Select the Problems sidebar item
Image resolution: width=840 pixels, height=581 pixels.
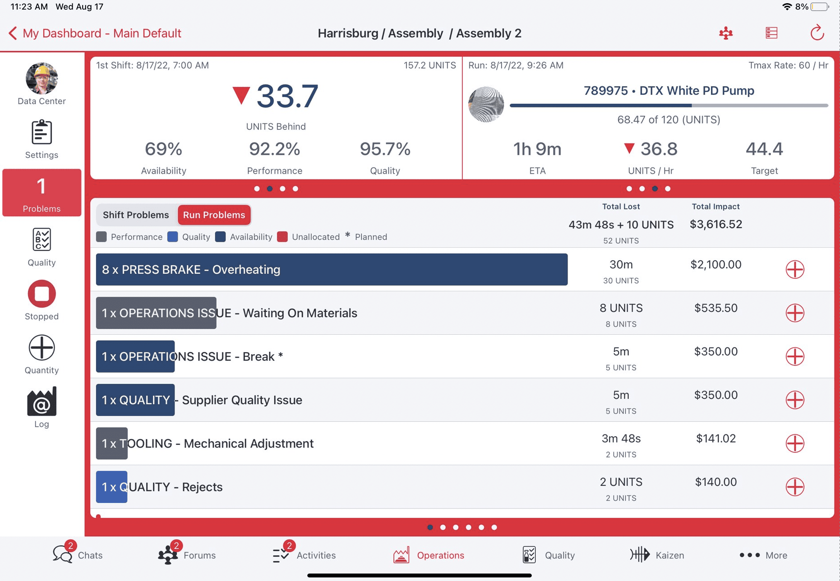pos(42,193)
